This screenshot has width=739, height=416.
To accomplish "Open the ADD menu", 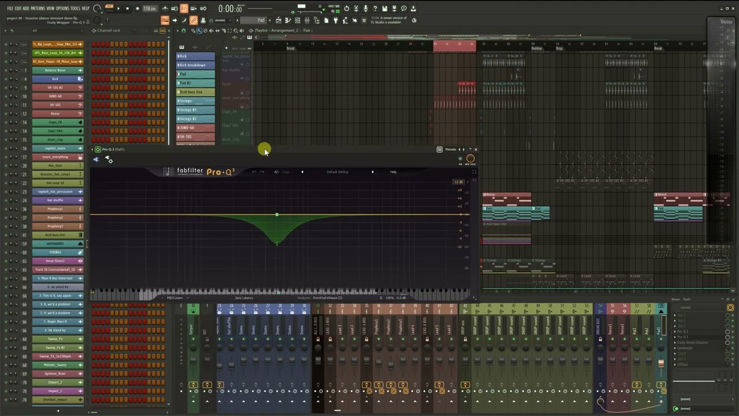I will click(x=25, y=9).
